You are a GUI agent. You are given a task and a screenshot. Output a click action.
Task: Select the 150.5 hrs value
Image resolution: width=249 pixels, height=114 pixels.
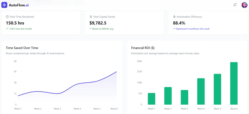(15, 23)
